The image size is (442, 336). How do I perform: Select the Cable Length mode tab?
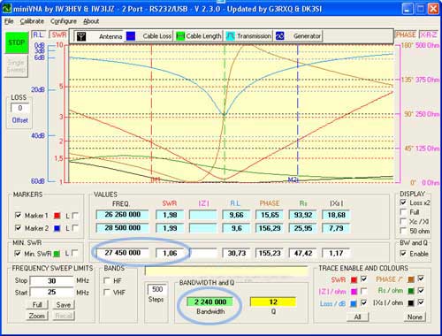pyautogui.click(x=199, y=36)
